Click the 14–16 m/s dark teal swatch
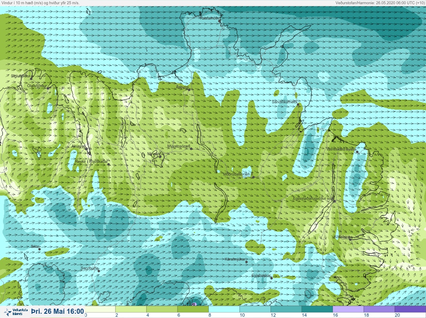 coord(317,309)
